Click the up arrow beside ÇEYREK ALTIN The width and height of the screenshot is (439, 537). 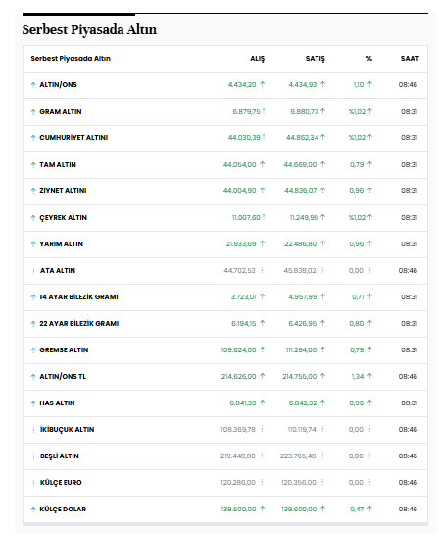pyautogui.click(x=33, y=218)
